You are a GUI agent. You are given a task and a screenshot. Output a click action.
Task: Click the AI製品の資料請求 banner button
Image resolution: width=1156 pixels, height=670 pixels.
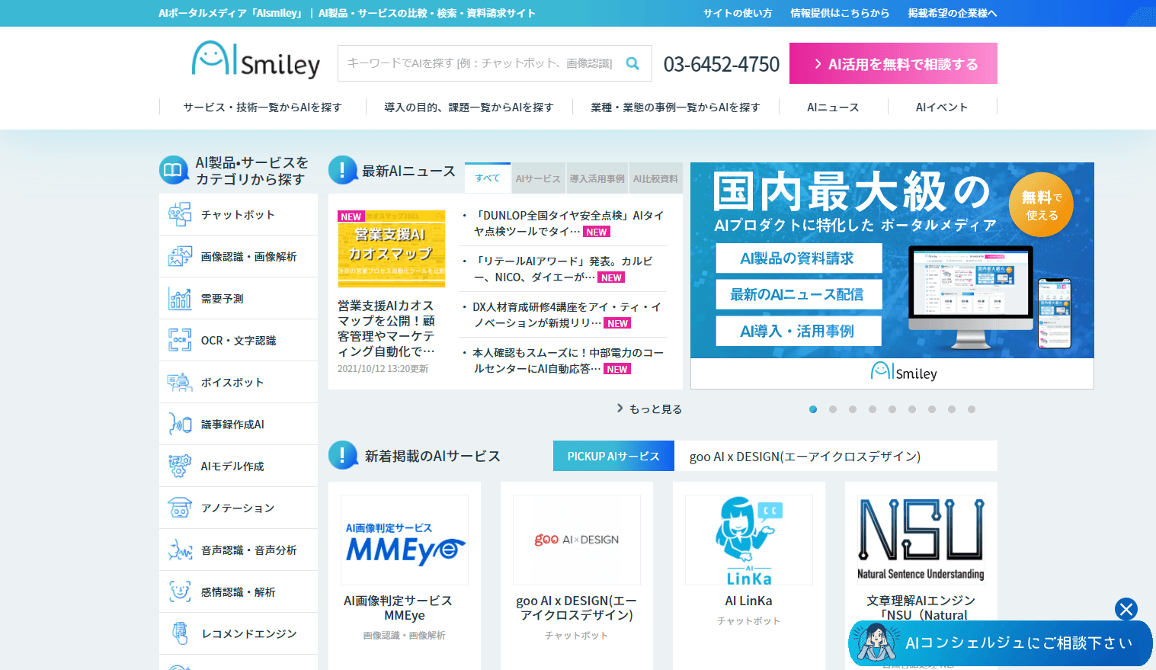[x=798, y=258]
